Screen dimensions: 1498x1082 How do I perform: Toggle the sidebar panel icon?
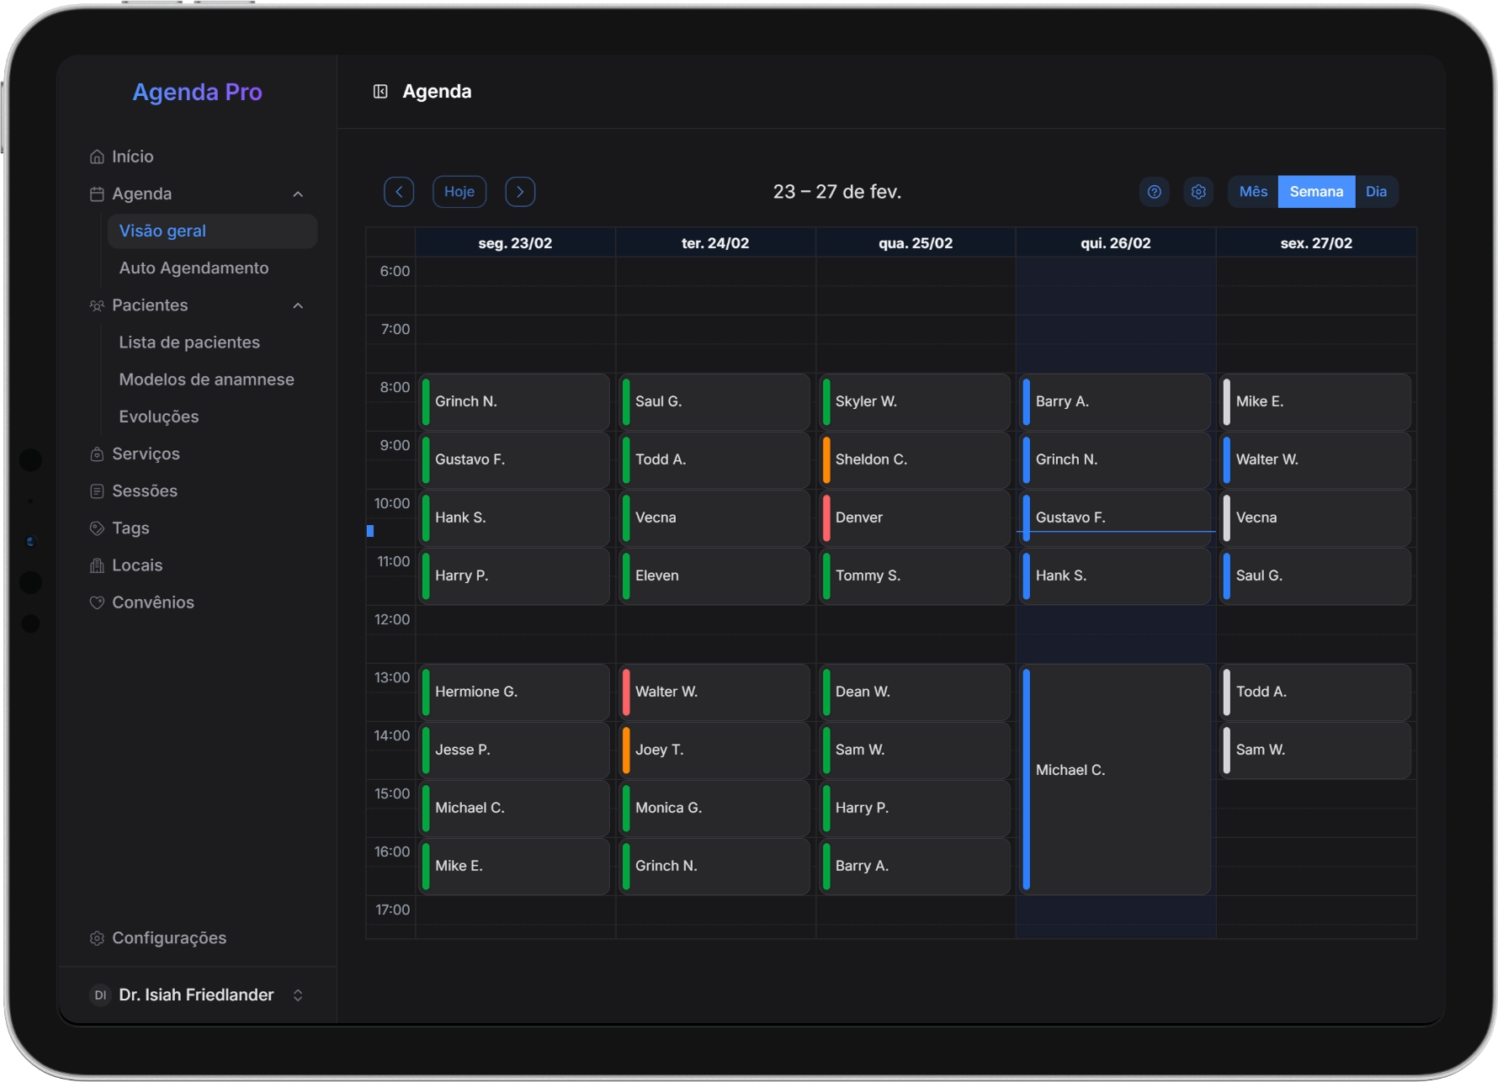(x=380, y=92)
